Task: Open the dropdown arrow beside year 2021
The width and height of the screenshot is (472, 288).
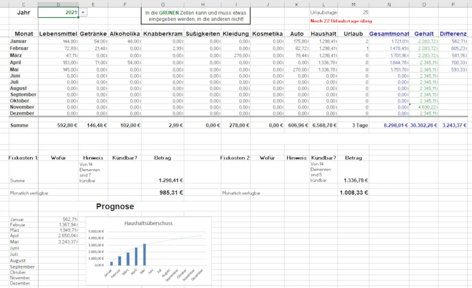Action: [x=83, y=13]
